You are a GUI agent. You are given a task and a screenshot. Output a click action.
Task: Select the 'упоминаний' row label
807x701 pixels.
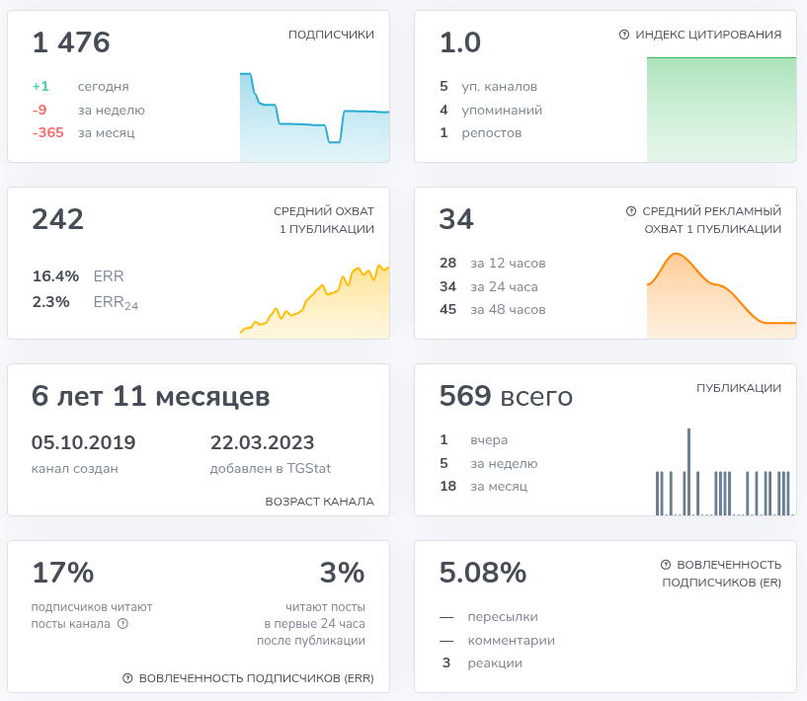coord(502,110)
